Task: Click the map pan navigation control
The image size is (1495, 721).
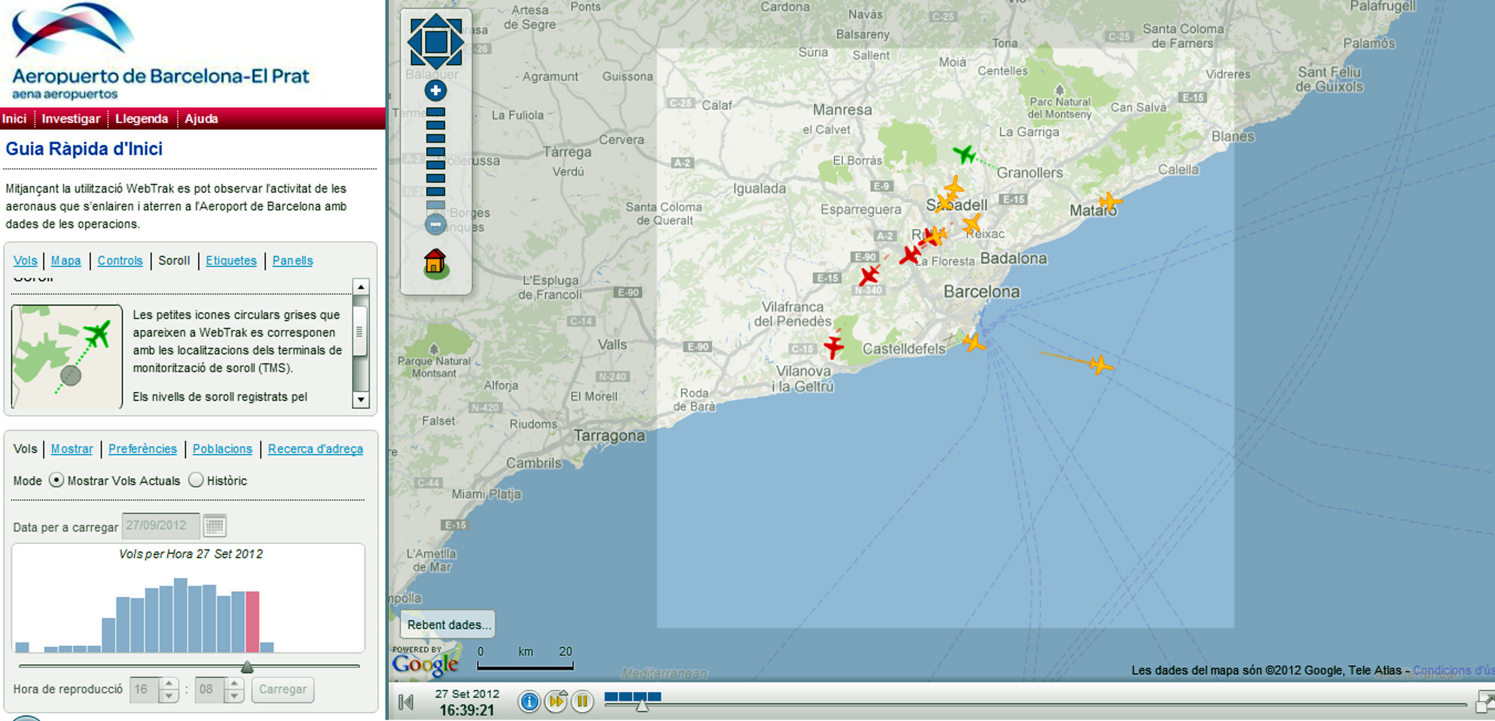Action: (x=435, y=42)
